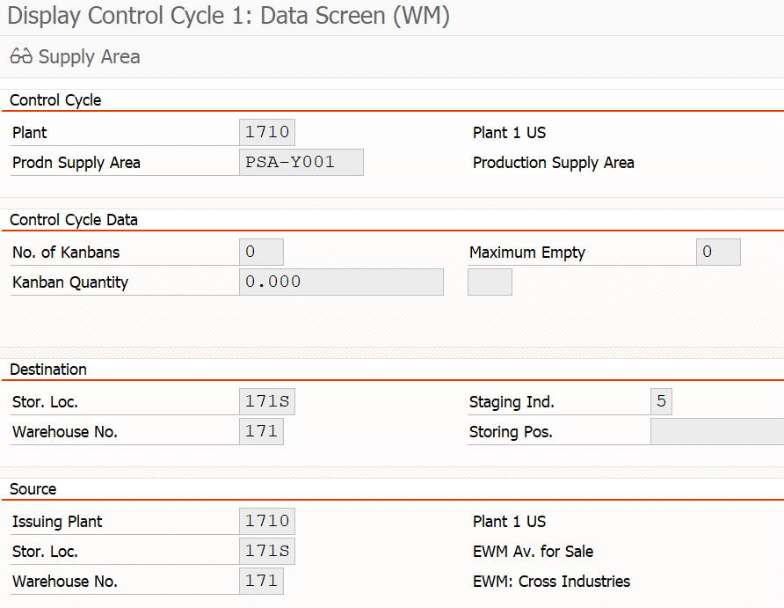Click the unit field beside Kanban Quantity

490,282
